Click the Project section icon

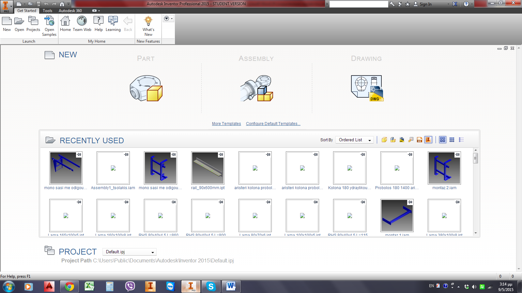(50, 250)
